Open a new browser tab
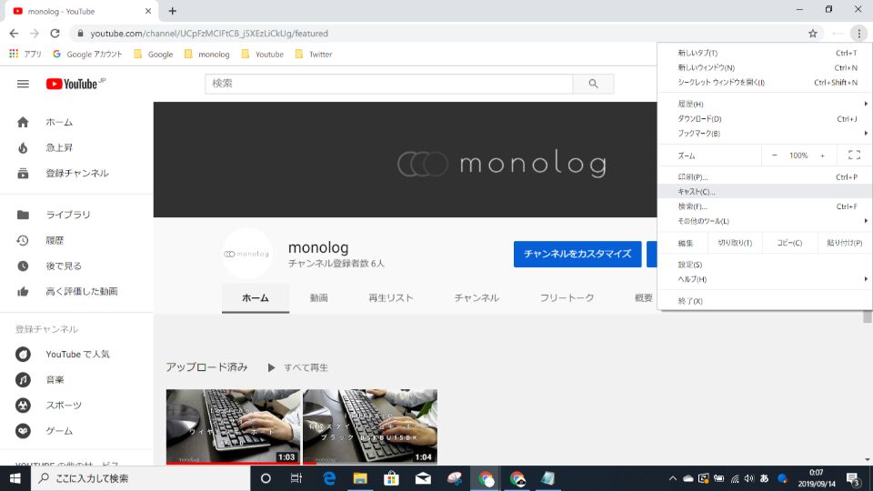873x491 pixels. pyautogui.click(x=173, y=11)
